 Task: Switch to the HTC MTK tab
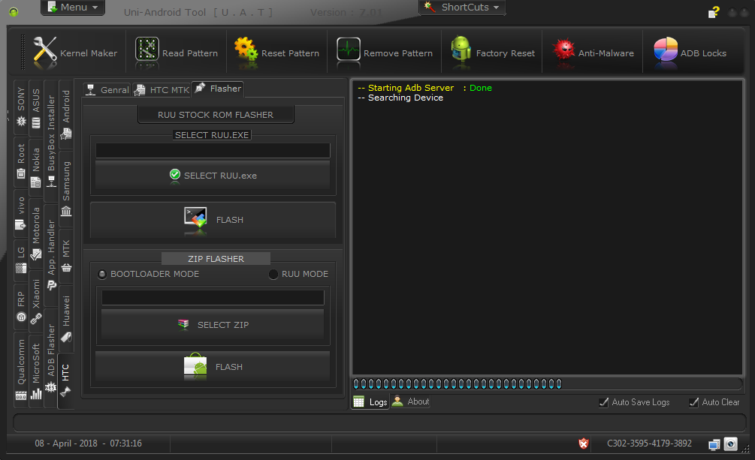(x=162, y=90)
